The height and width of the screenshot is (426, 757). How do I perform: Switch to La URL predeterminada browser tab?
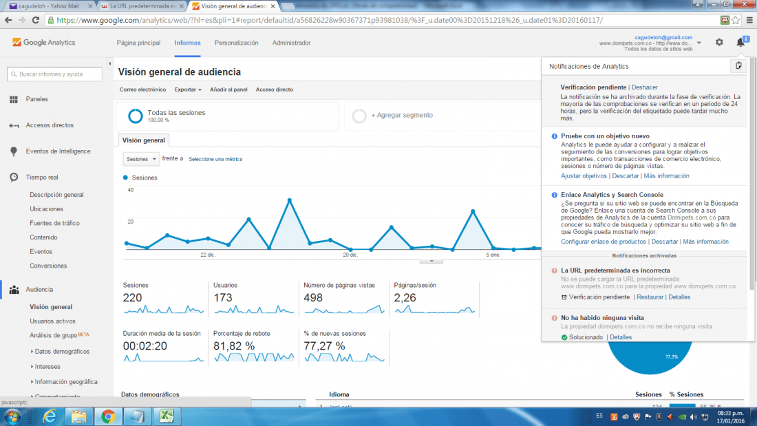[142, 6]
